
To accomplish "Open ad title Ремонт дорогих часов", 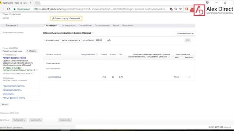I will (14, 58).
